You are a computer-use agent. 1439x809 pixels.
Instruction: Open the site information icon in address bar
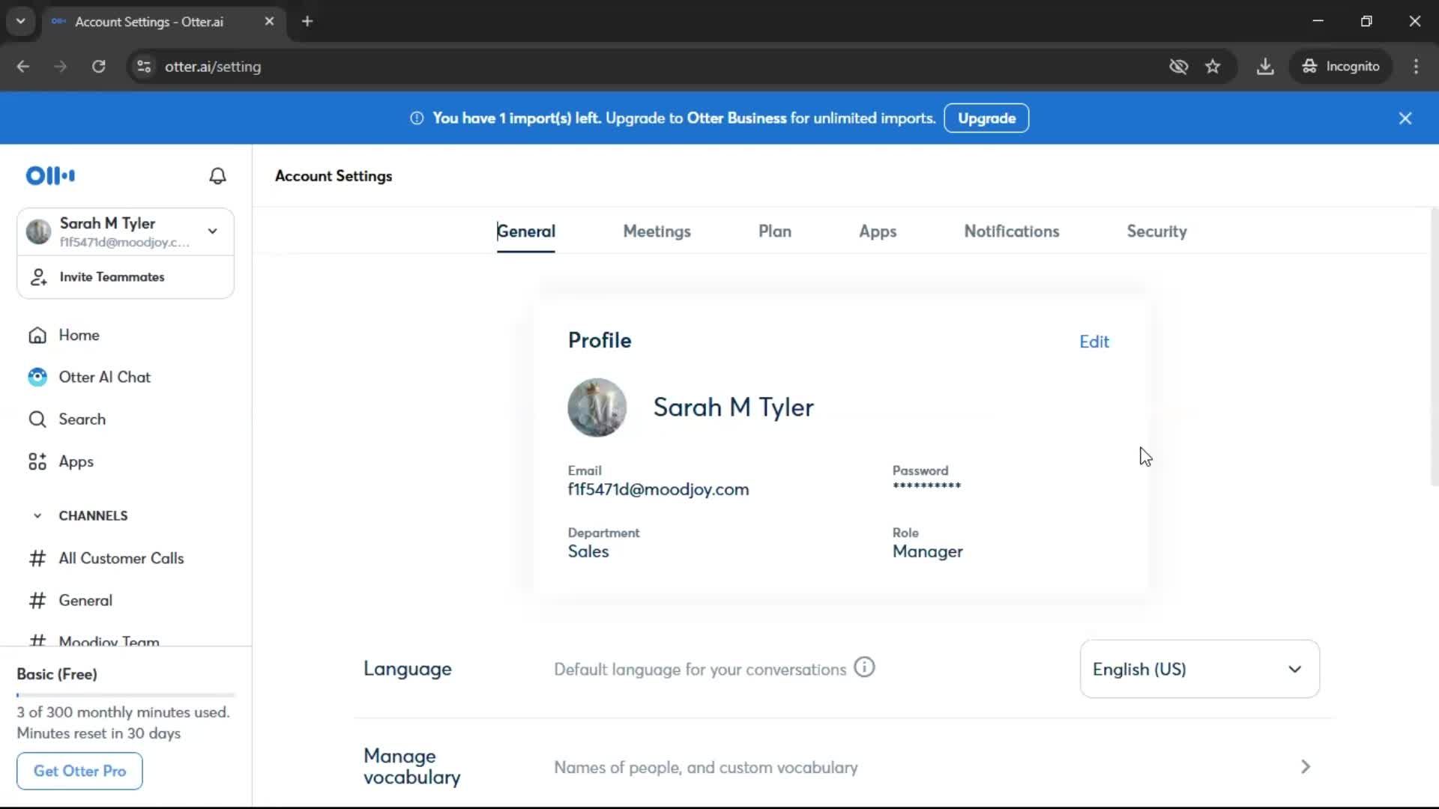(x=144, y=67)
